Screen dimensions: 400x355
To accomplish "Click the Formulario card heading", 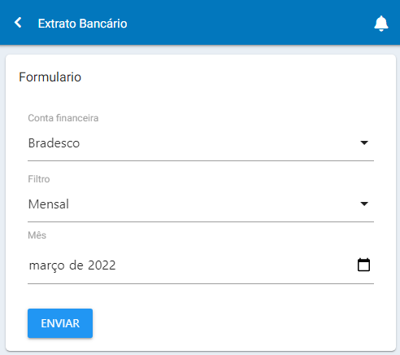I will [50, 77].
